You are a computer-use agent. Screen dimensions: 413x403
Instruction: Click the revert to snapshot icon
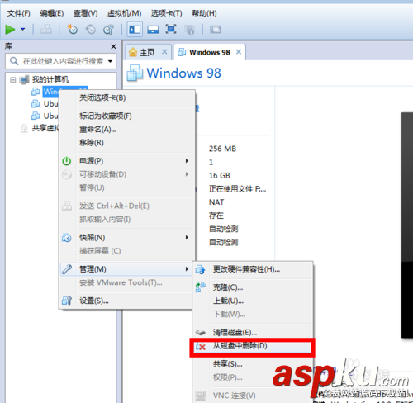(x=91, y=29)
